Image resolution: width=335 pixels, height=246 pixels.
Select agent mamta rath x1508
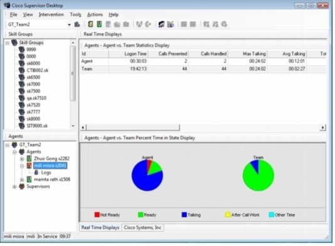point(52,179)
